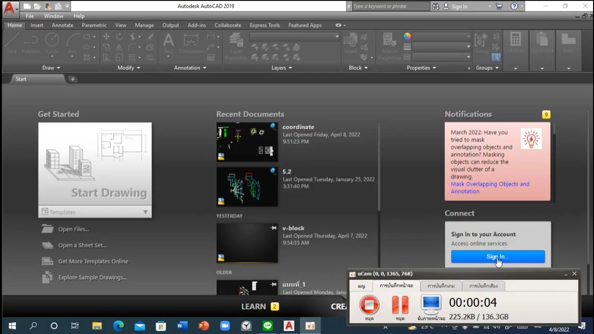Image resolution: width=594 pixels, height=334 pixels.
Task: Open the coordinate drawing thumbnail
Action: [247, 142]
